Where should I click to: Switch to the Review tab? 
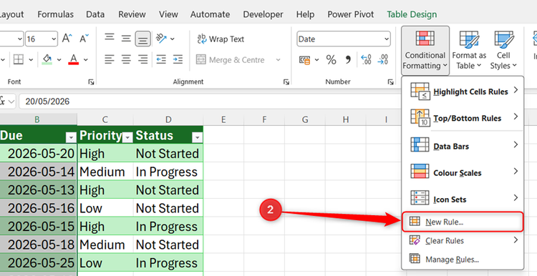tap(132, 14)
